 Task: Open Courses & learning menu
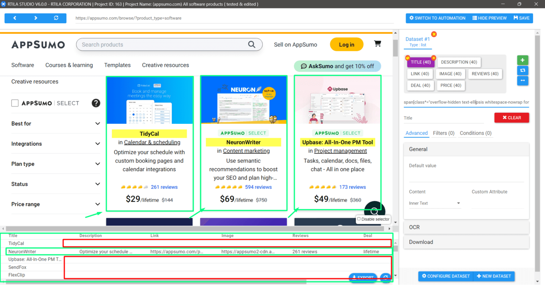coord(69,65)
